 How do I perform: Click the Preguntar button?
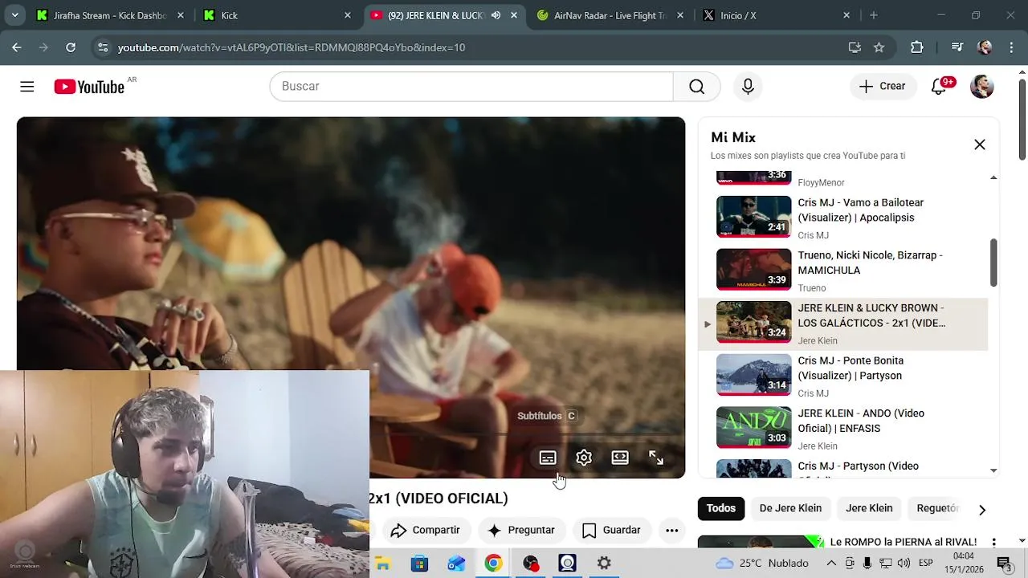pos(521,531)
